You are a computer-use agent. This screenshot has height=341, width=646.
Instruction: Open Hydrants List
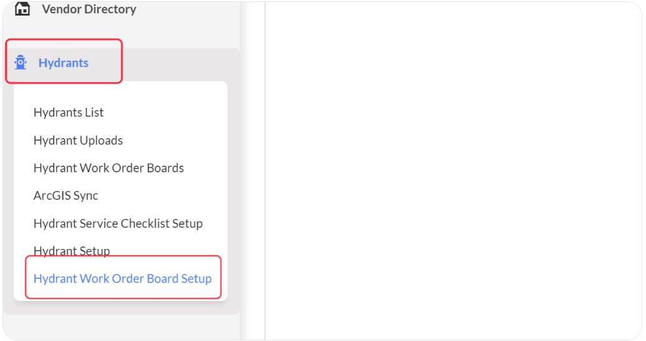(x=68, y=113)
